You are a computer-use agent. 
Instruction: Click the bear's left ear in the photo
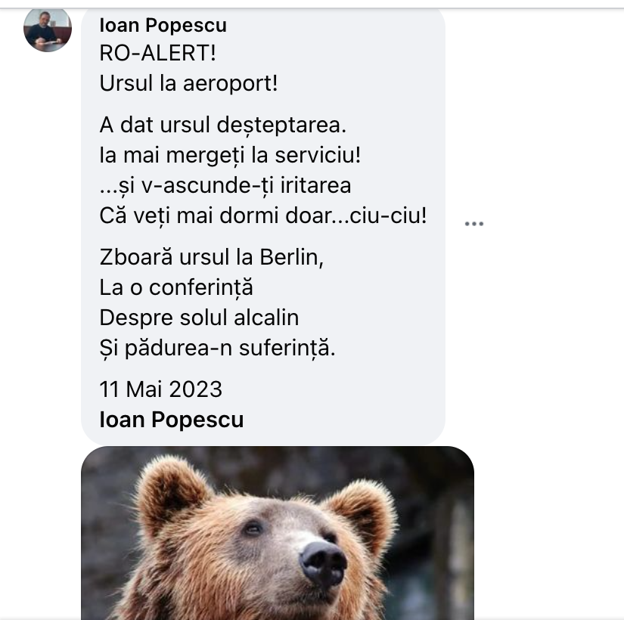(170, 492)
